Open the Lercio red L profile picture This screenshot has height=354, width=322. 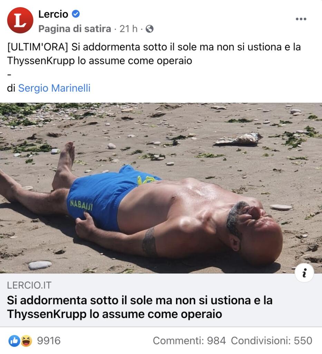point(20,20)
